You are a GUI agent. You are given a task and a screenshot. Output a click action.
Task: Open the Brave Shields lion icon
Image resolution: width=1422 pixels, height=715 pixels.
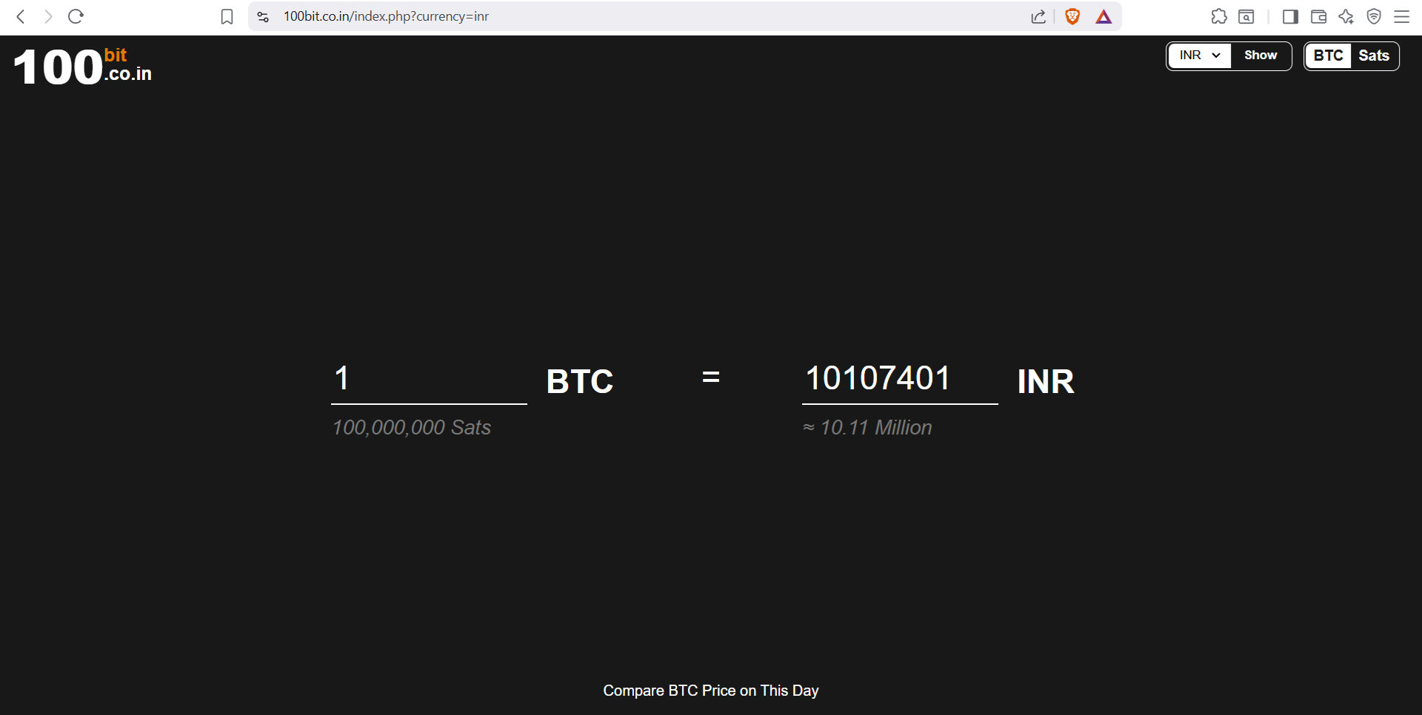1072,16
